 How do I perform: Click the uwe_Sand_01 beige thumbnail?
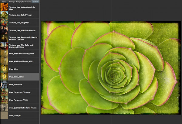4,115
